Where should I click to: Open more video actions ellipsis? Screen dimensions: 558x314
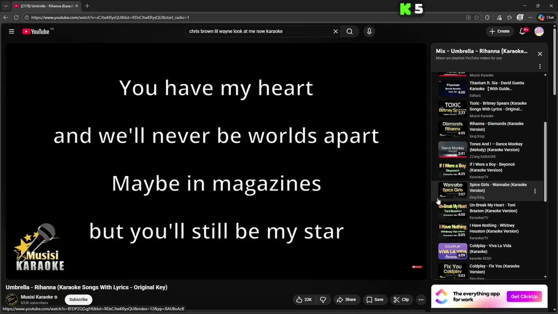pyautogui.click(x=421, y=300)
